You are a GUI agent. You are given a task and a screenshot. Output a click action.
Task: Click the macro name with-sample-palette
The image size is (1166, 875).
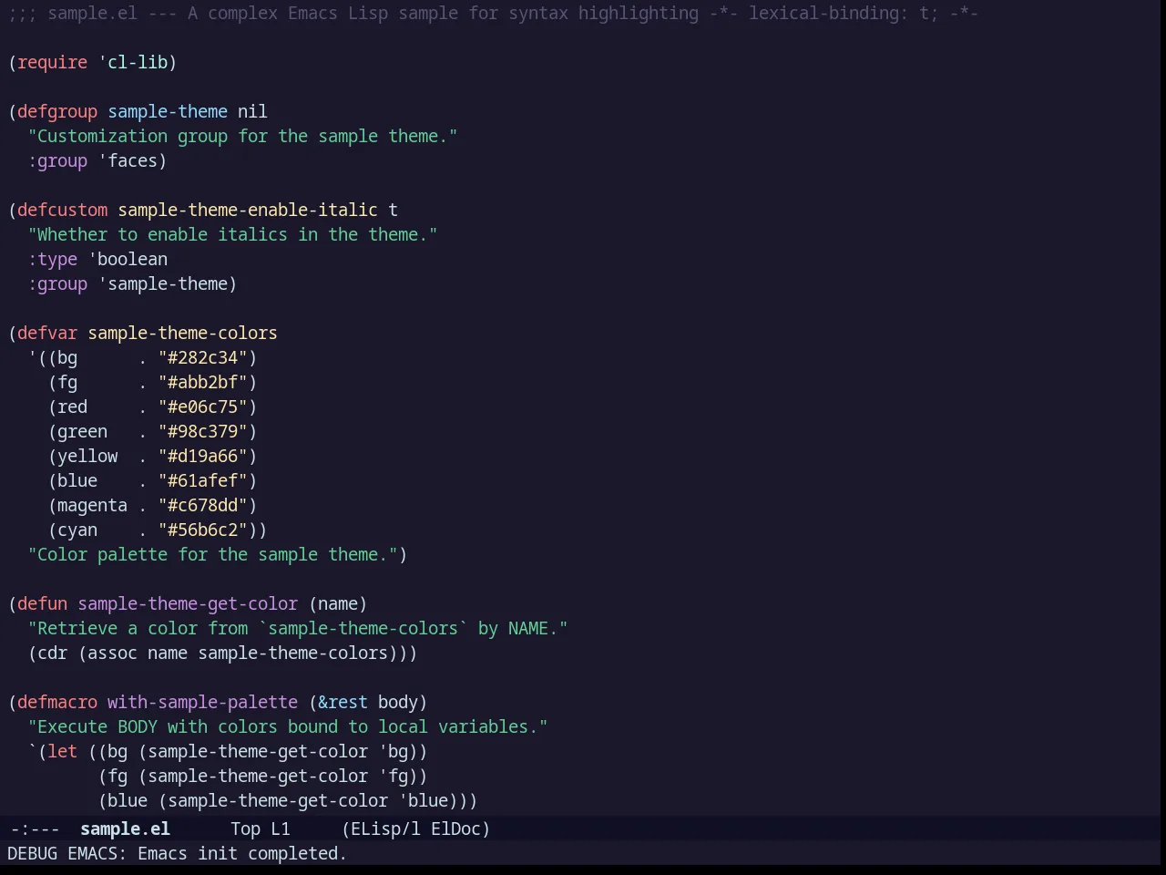pos(203,702)
